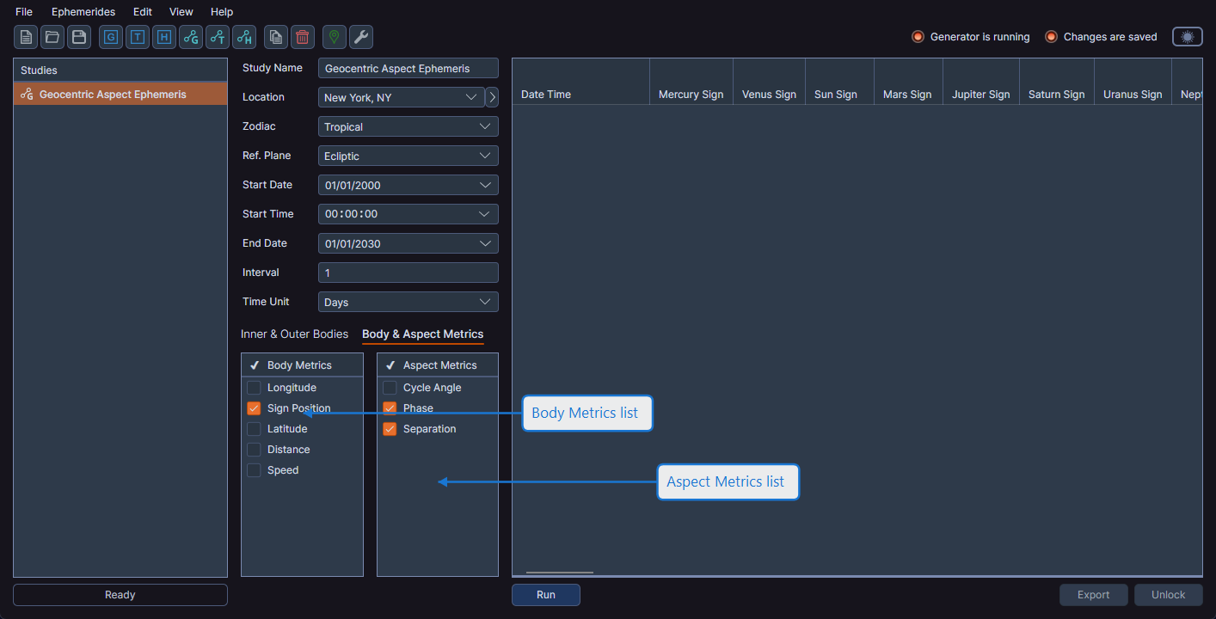Enable the Cycle Angle aspect metric
The image size is (1216, 619).
390,387
